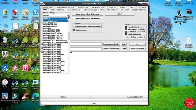Image resolution: width=196 pixels, height=110 pixels.
Task: Open CCleaner desktop shortcut
Action: tap(25, 97)
